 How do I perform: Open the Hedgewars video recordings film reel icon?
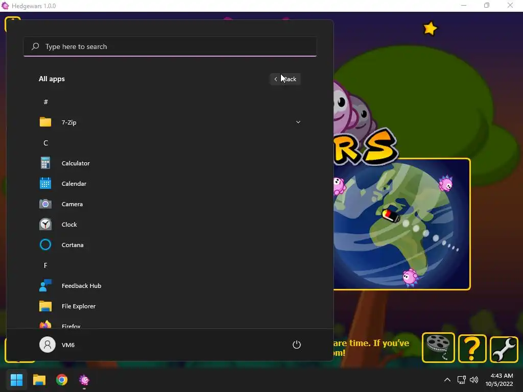pyautogui.click(x=438, y=347)
